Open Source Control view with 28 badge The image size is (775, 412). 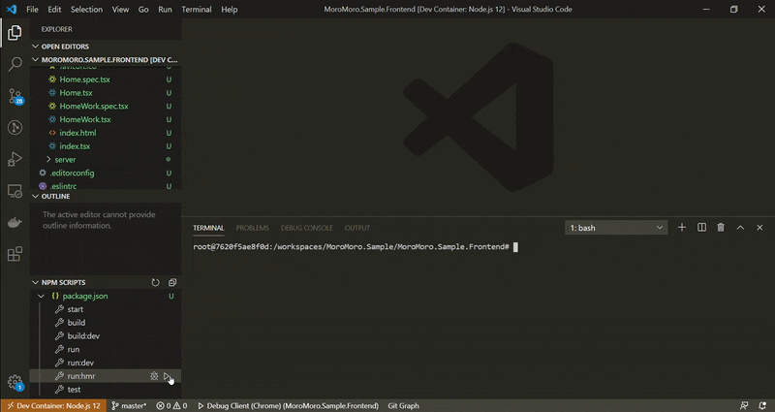click(15, 96)
